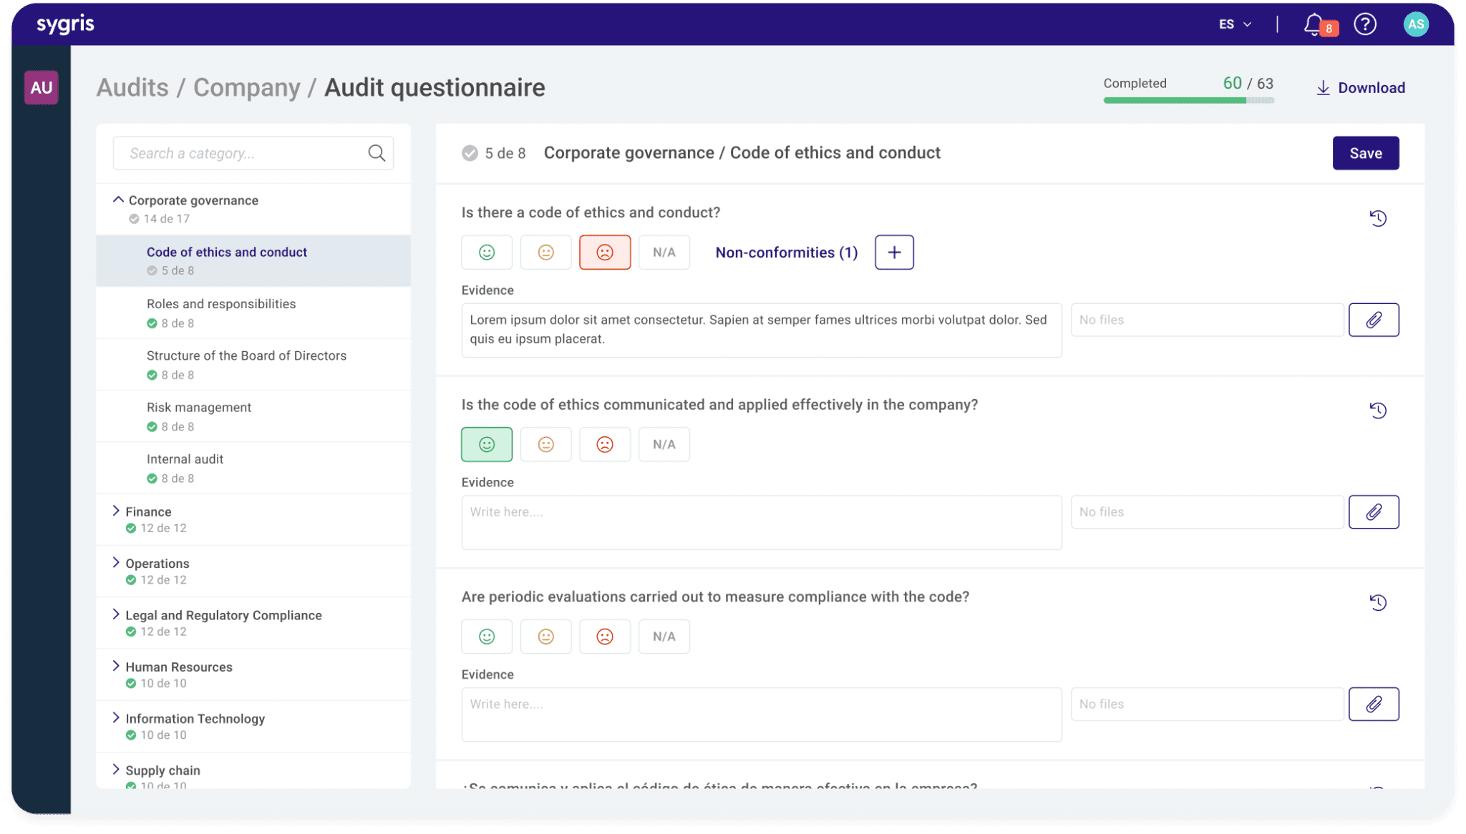Screen dimensions: 1466x834
Task: Focus the Search a category field
Action: [x=253, y=153]
